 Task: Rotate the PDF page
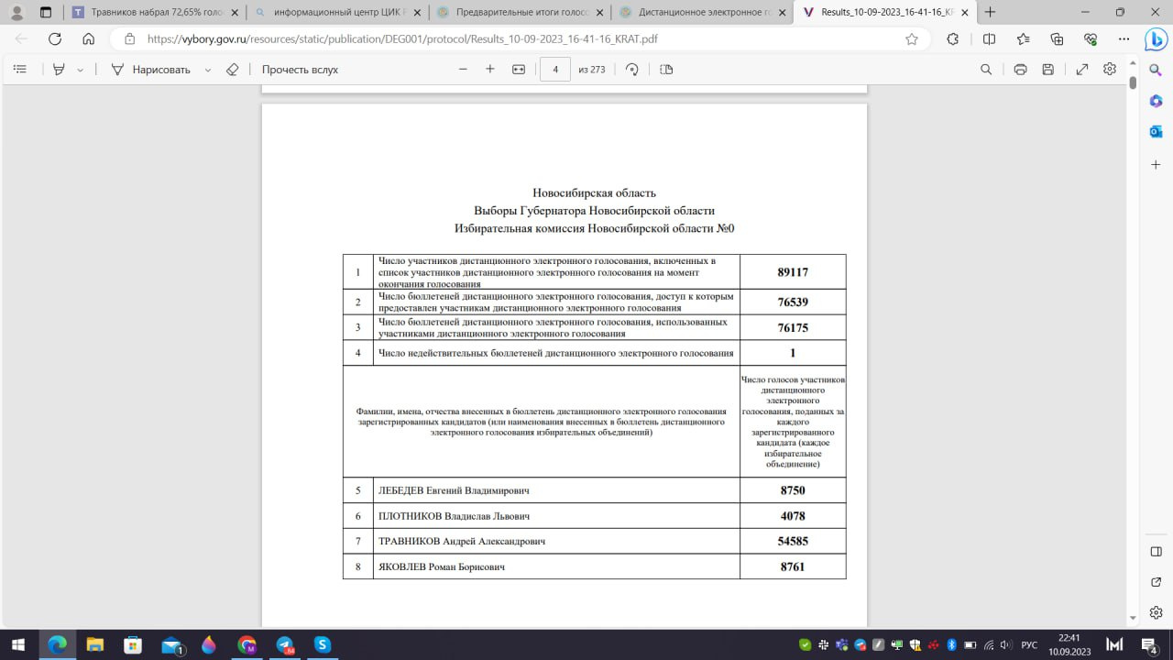click(x=631, y=70)
